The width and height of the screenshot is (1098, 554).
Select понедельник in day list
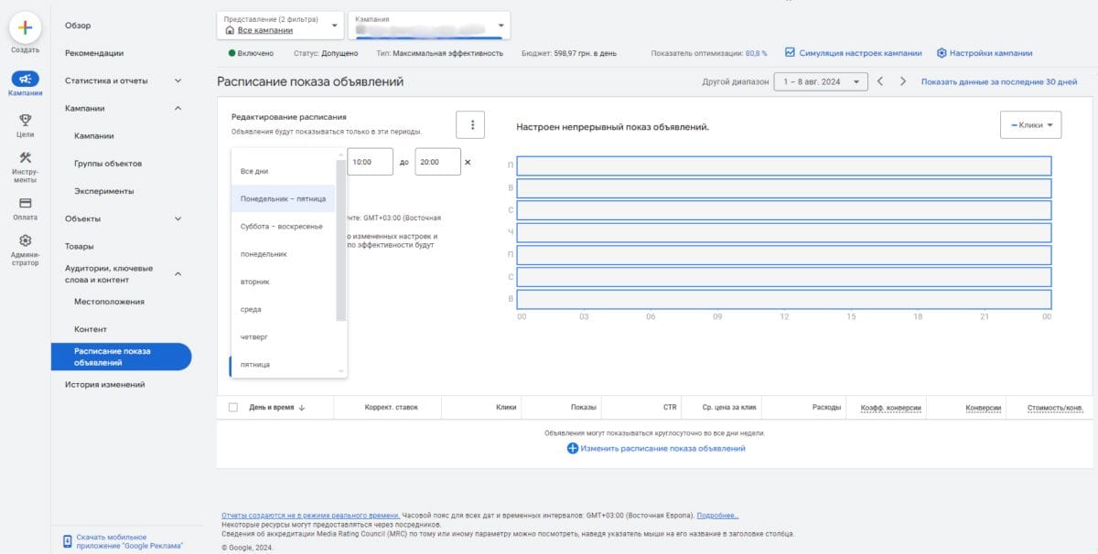point(284,253)
